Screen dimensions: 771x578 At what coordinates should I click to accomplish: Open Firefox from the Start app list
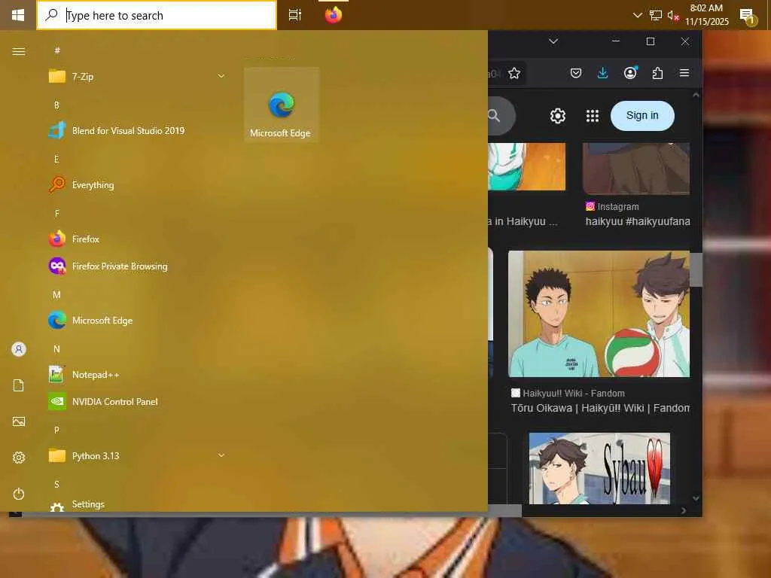137,239
